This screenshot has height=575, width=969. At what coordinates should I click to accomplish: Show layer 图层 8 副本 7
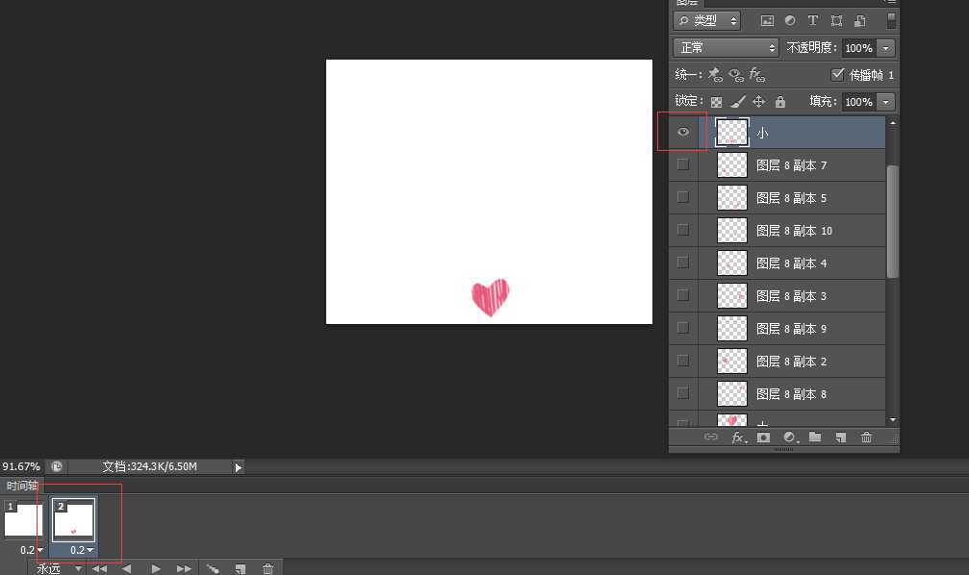[x=683, y=165]
